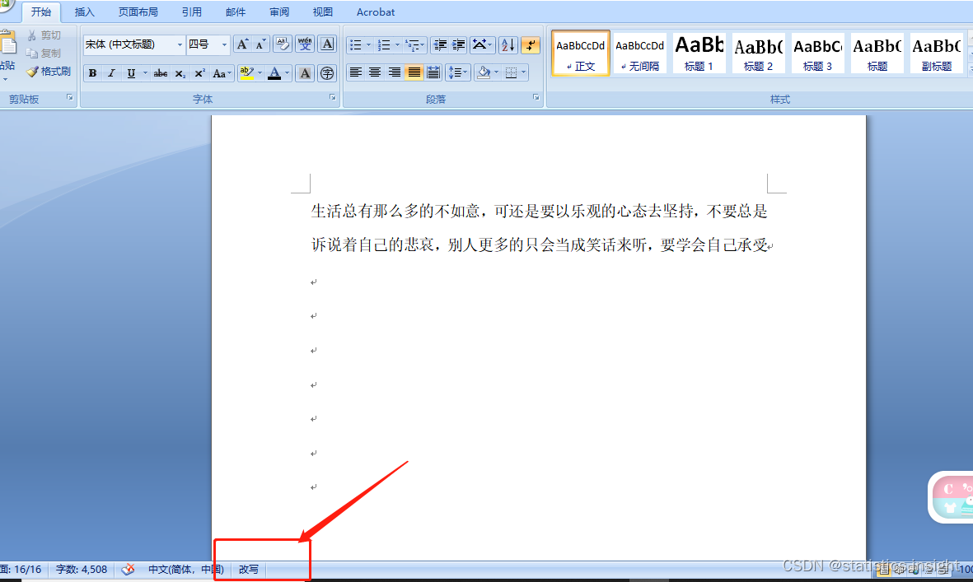Expand the Clipboard (剪贴板) pane launcher
This screenshot has height=582, width=973.
click(69, 97)
